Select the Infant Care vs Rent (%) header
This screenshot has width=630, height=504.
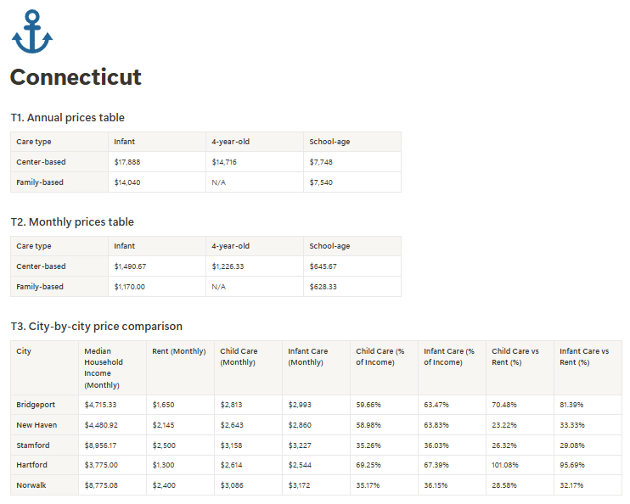pyautogui.click(x=588, y=368)
